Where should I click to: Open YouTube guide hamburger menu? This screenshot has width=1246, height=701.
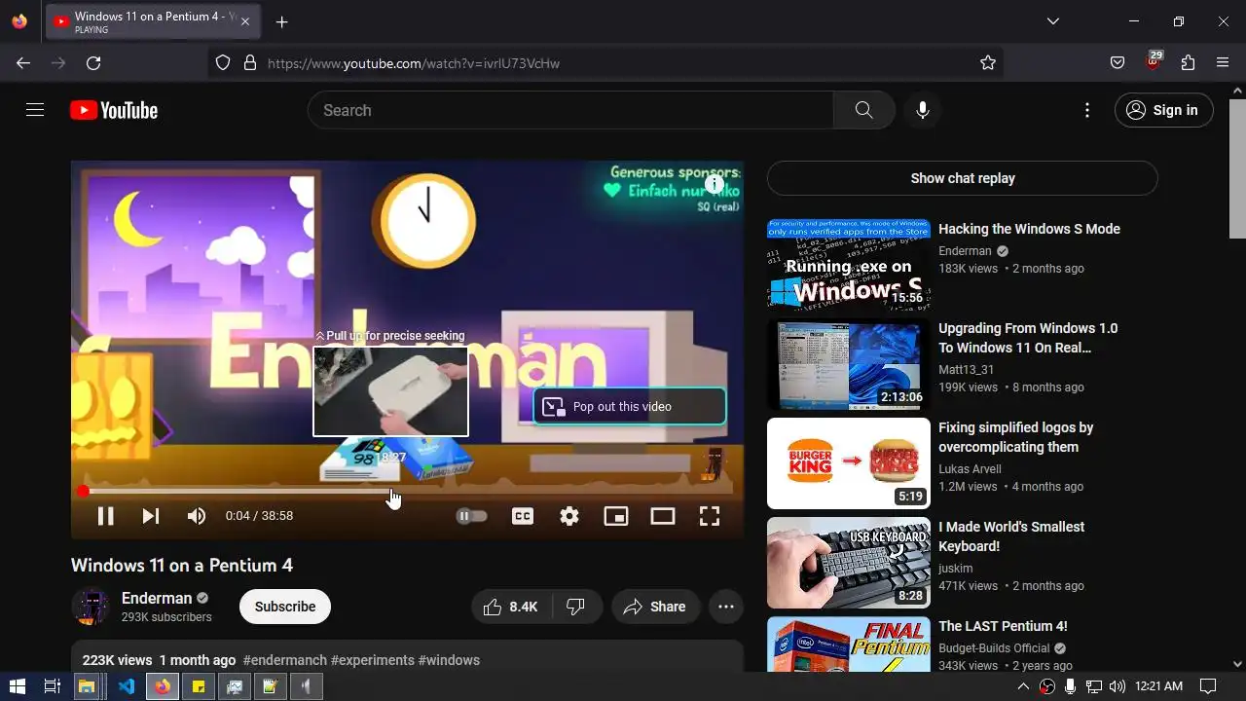[35, 110]
